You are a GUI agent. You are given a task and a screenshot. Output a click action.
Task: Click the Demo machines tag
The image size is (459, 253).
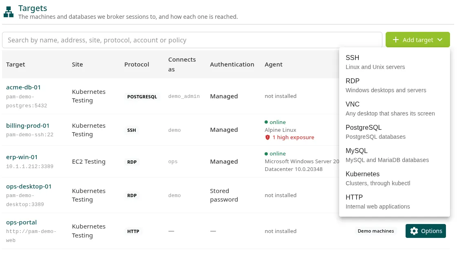pyautogui.click(x=376, y=231)
